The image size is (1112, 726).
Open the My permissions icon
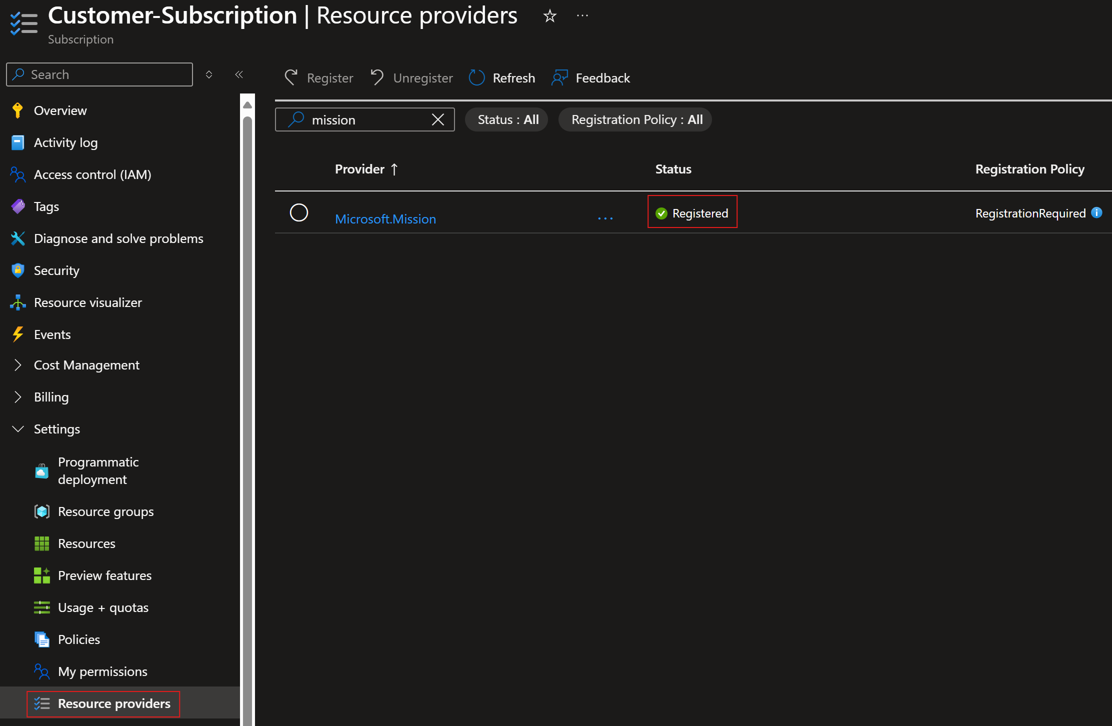42,671
